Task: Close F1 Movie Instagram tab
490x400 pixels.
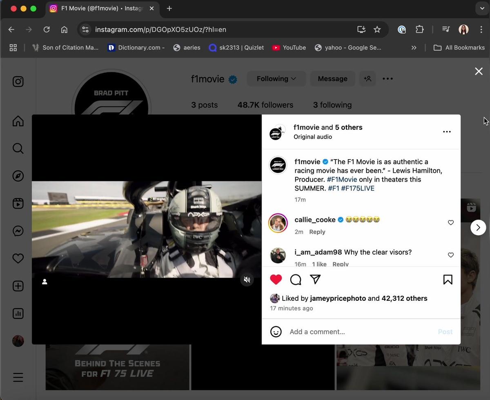Action: coord(151,8)
